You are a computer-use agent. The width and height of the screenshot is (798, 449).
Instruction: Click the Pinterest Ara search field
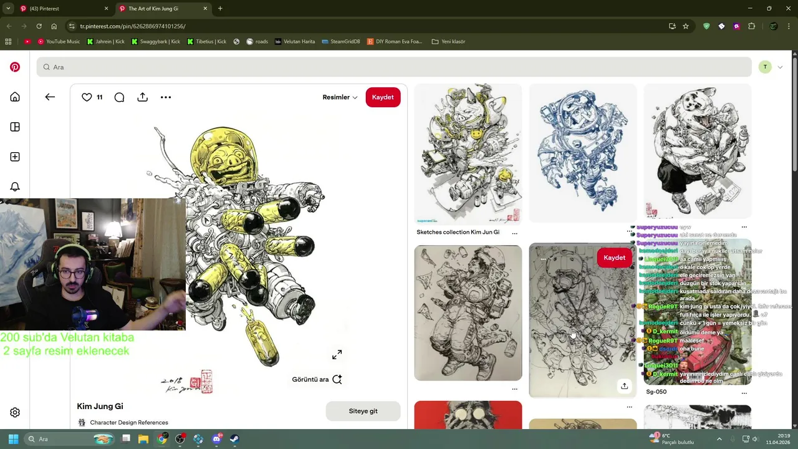click(x=394, y=67)
